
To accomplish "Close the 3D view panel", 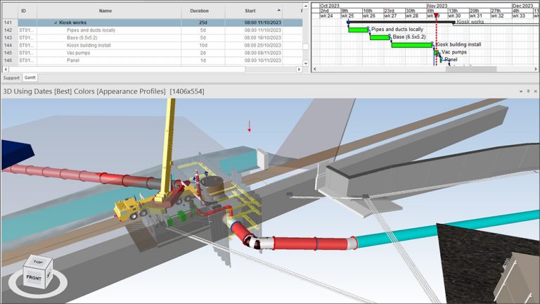I will [535, 91].
